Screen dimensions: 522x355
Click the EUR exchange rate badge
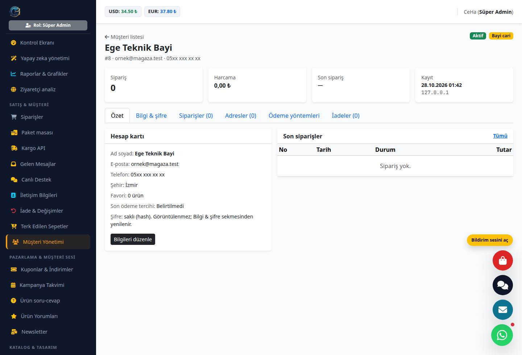(162, 12)
